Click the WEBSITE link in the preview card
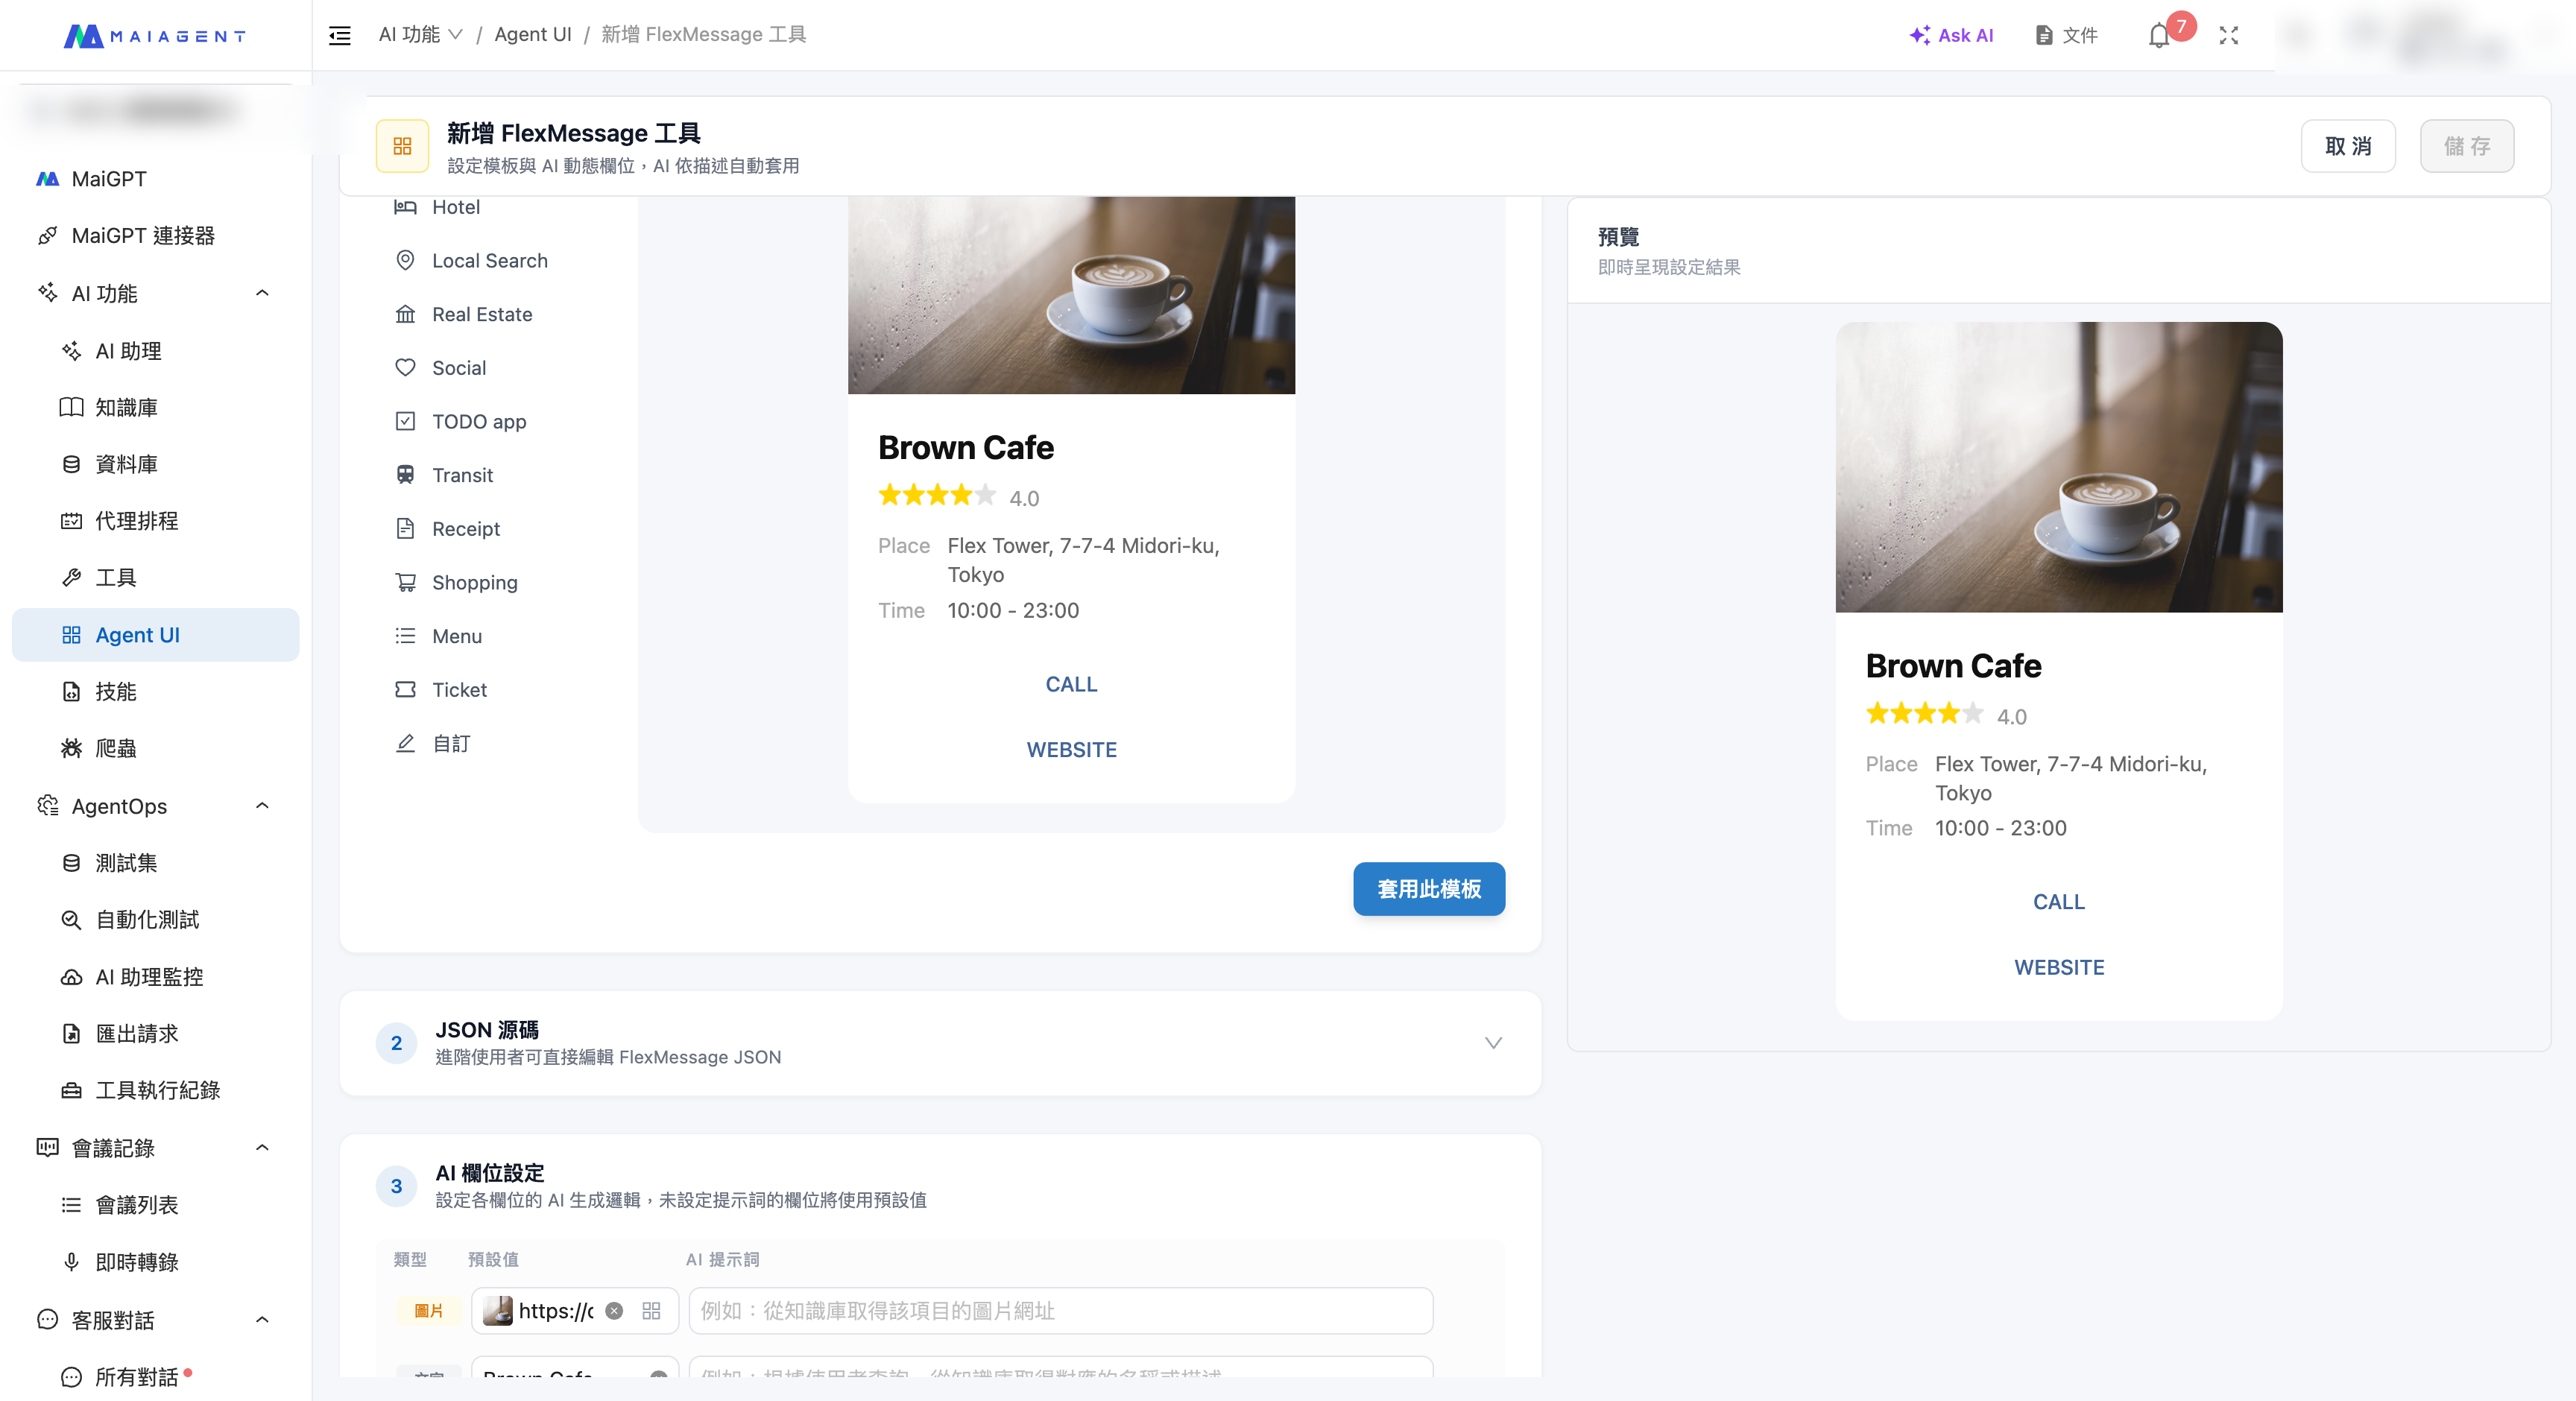 [x=2058, y=967]
